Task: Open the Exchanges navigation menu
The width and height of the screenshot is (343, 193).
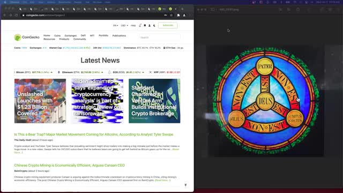Action: [x=70, y=35]
